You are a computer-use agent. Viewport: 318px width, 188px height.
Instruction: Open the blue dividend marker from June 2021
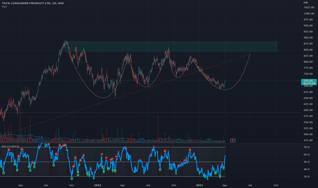point(40,140)
